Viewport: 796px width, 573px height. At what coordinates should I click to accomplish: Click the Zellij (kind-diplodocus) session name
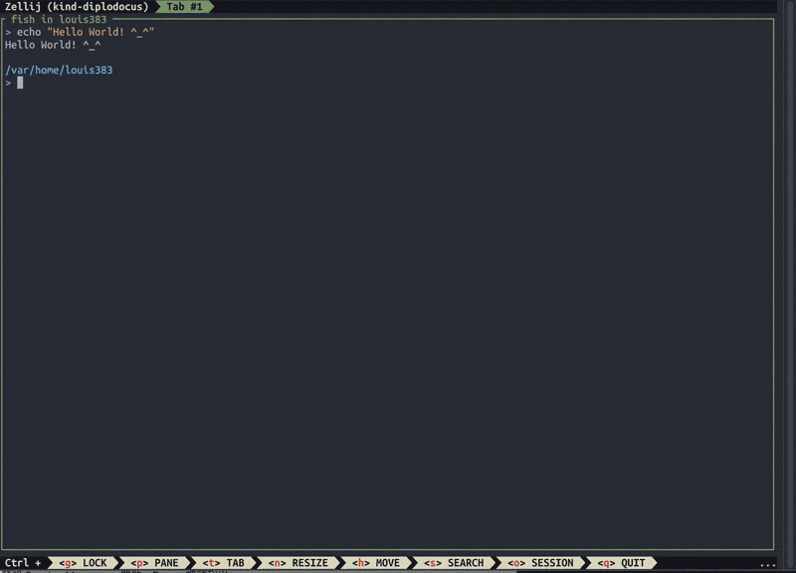pyautogui.click(x=77, y=7)
